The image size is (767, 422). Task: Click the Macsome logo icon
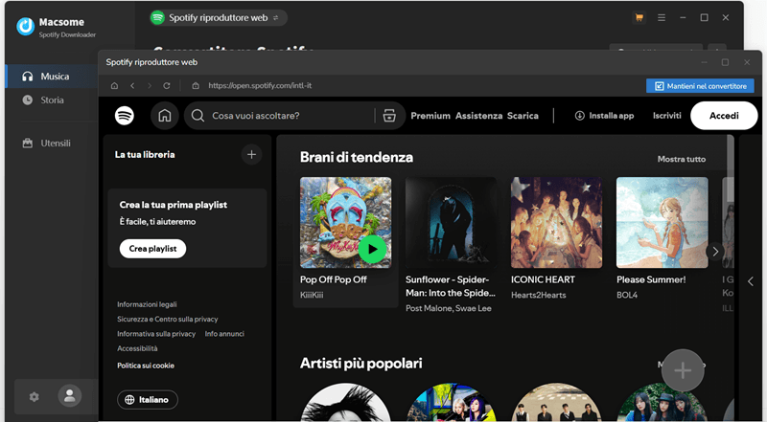tap(26, 27)
